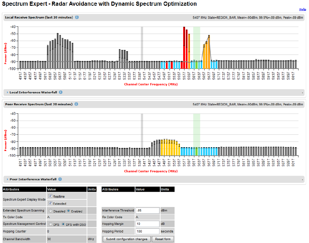Click the Interference Threshold input field

click(147, 211)
